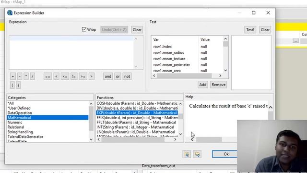Choose the FFLT(double tParam) function

(137, 123)
